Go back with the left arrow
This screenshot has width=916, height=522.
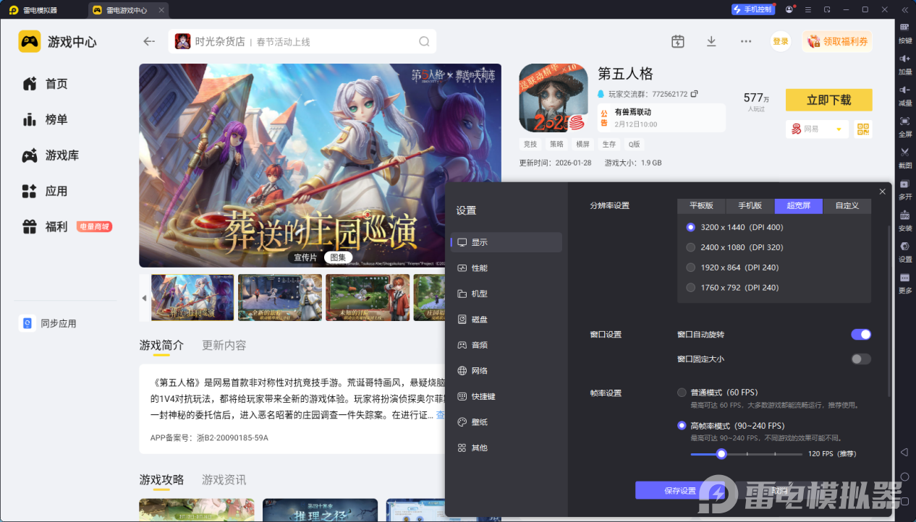149,41
